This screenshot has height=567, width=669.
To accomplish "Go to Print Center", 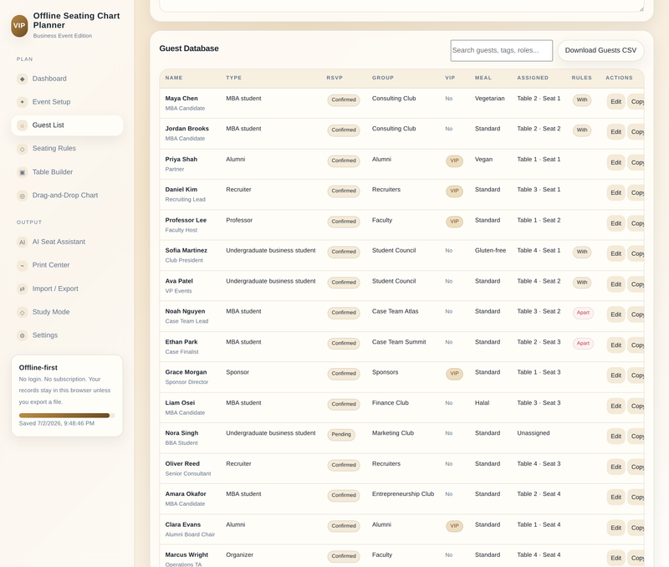I will point(67,265).
